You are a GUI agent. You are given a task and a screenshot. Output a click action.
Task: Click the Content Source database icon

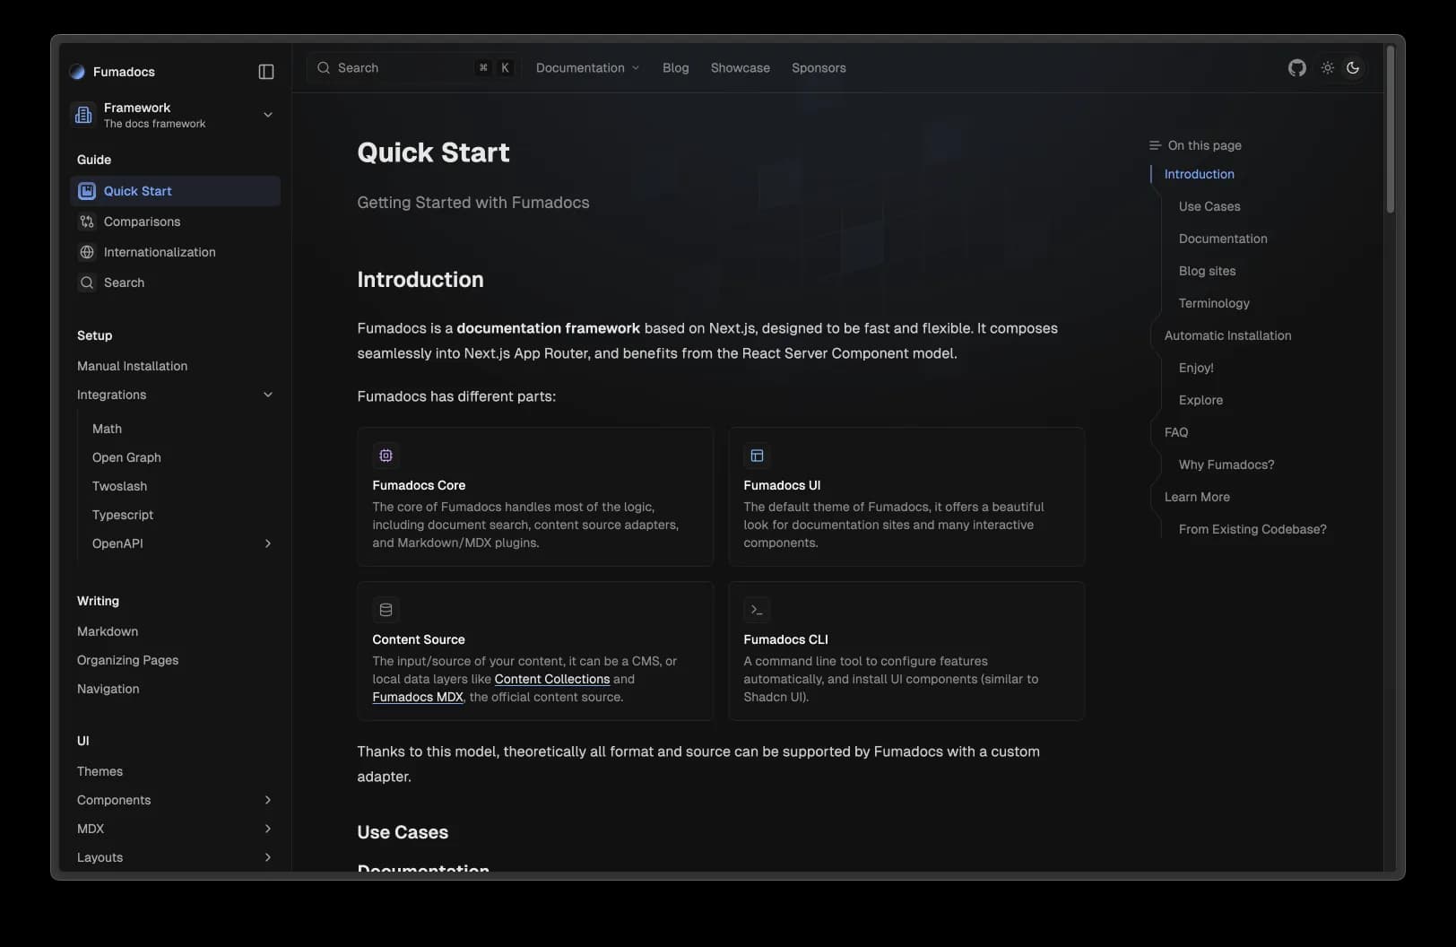(x=386, y=610)
